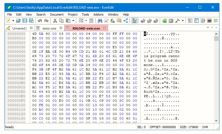222x134 pixels.
Task: Click the vertical scrollbar down arrow
Action: point(216,120)
